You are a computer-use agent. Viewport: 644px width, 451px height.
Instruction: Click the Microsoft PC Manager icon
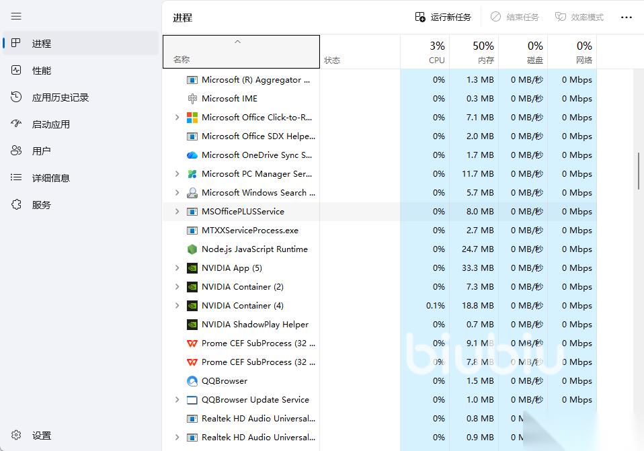192,174
